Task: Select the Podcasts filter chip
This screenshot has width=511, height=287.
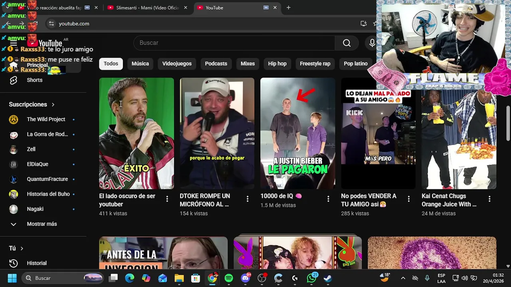Action: pos(216,63)
